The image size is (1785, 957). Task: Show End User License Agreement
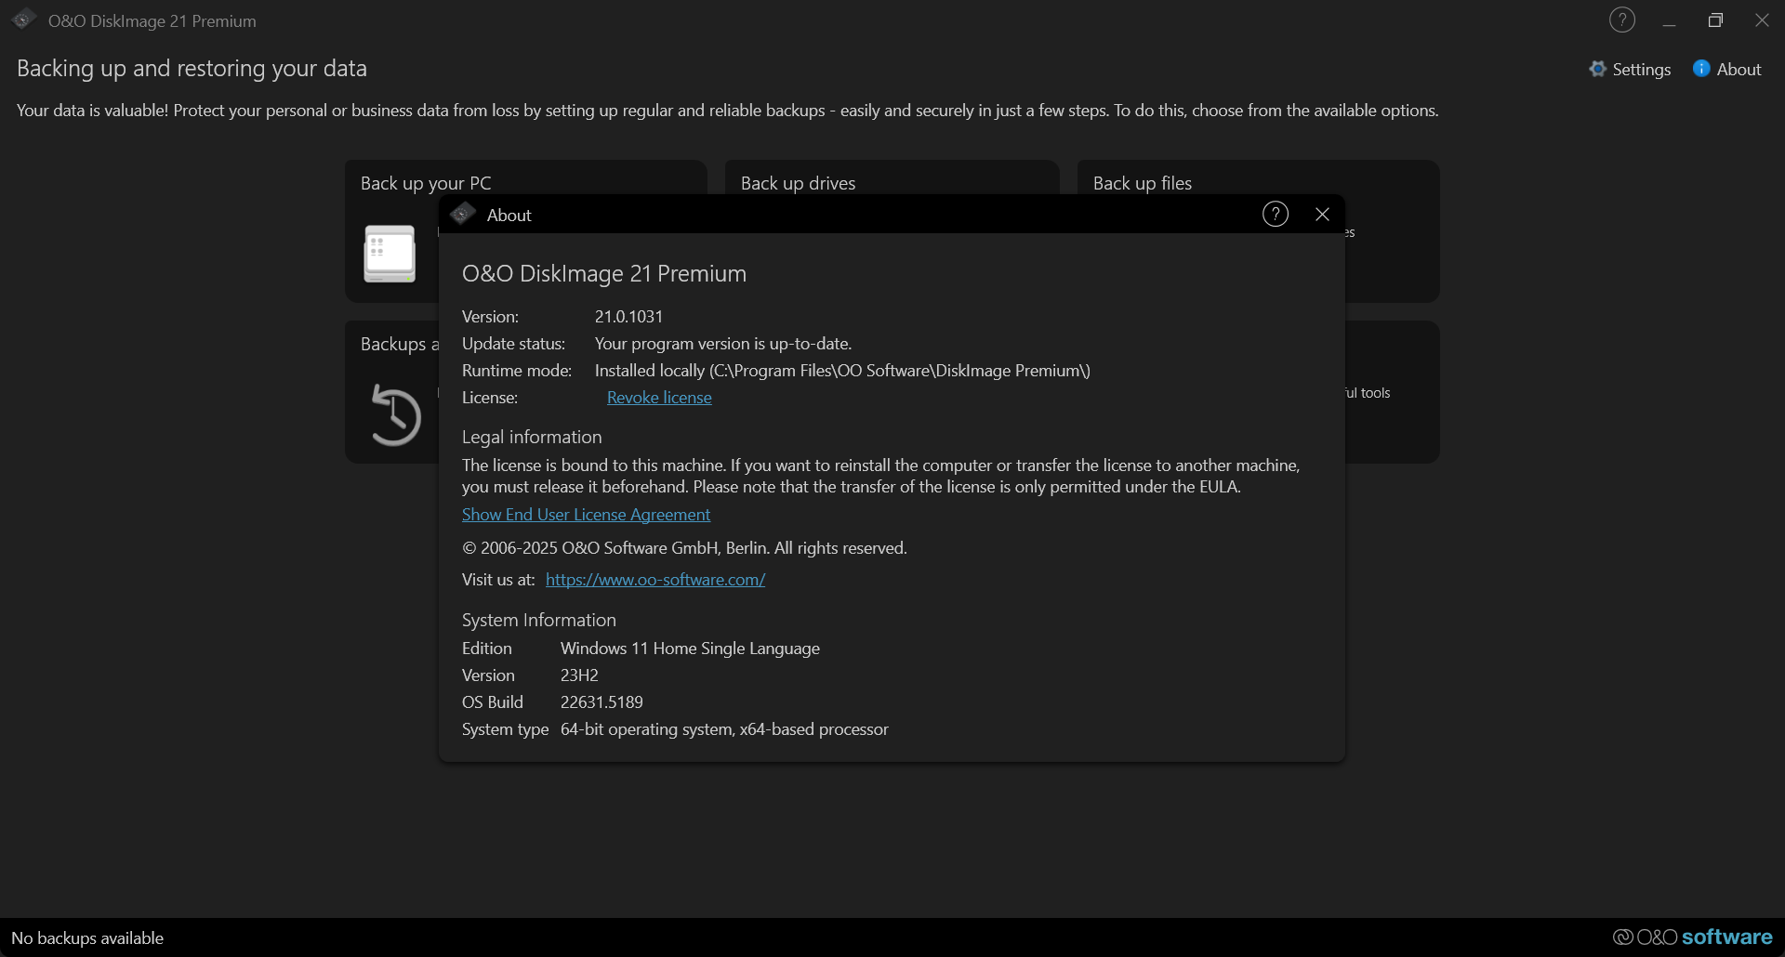tap(586, 514)
